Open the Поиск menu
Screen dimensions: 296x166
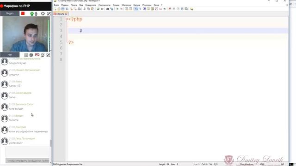(x=74, y=5)
